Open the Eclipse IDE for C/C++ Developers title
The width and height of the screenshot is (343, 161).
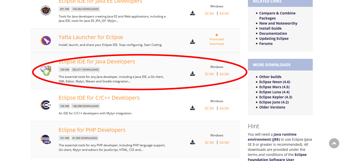tap(99, 98)
